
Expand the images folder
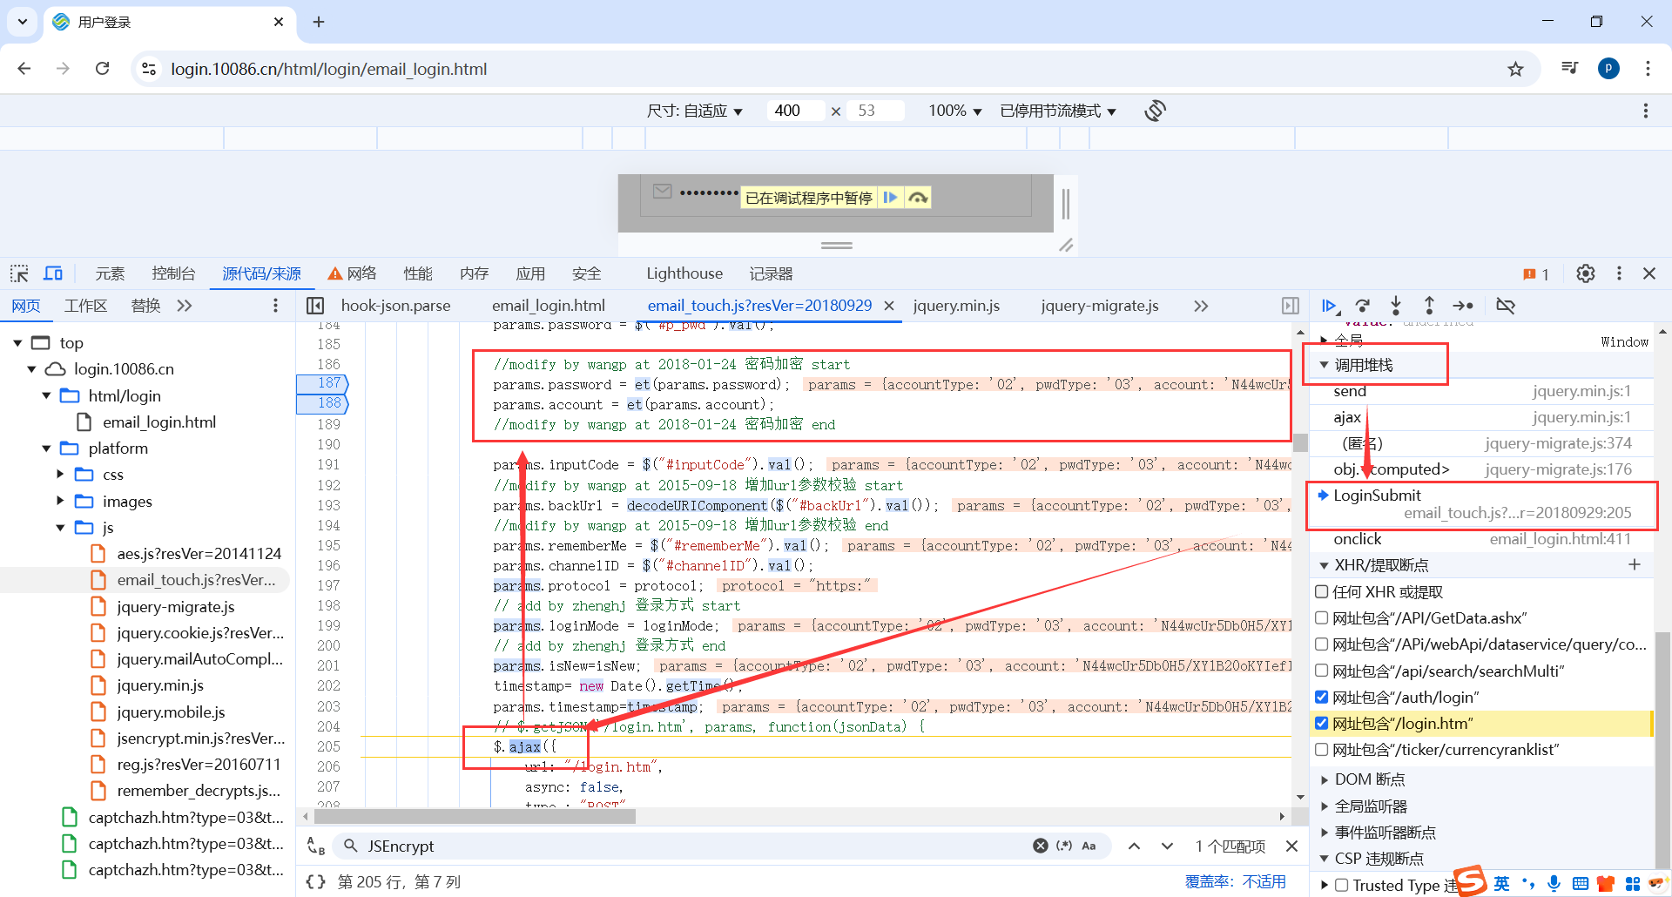[x=60, y=501]
